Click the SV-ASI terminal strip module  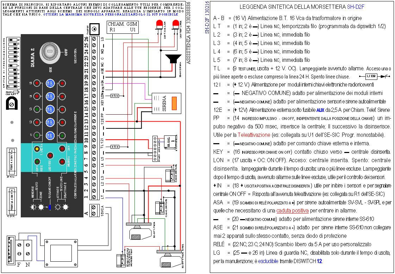tap(155, 149)
